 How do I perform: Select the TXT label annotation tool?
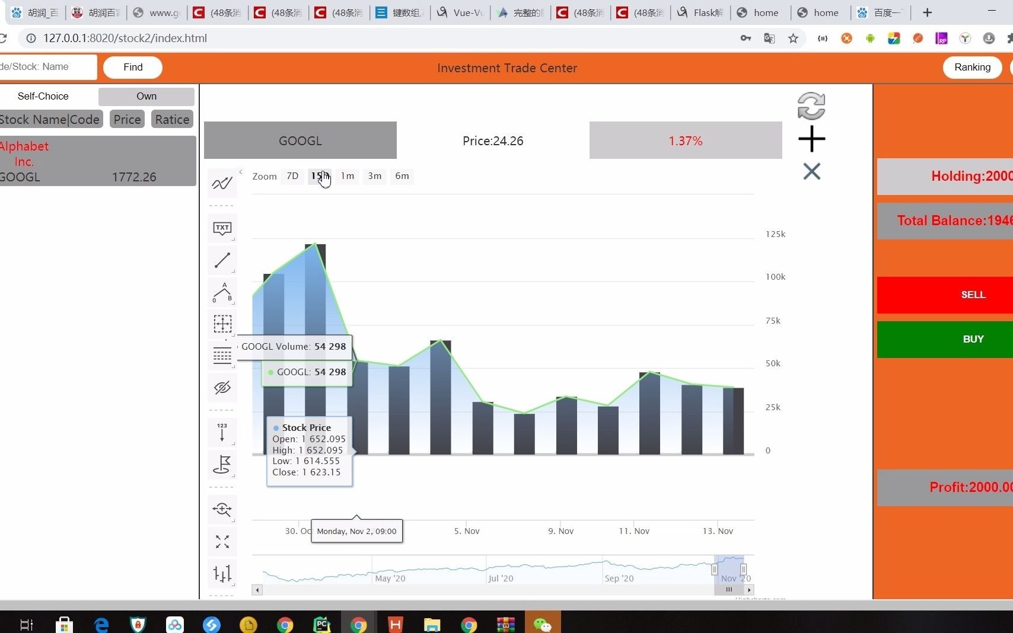222,228
